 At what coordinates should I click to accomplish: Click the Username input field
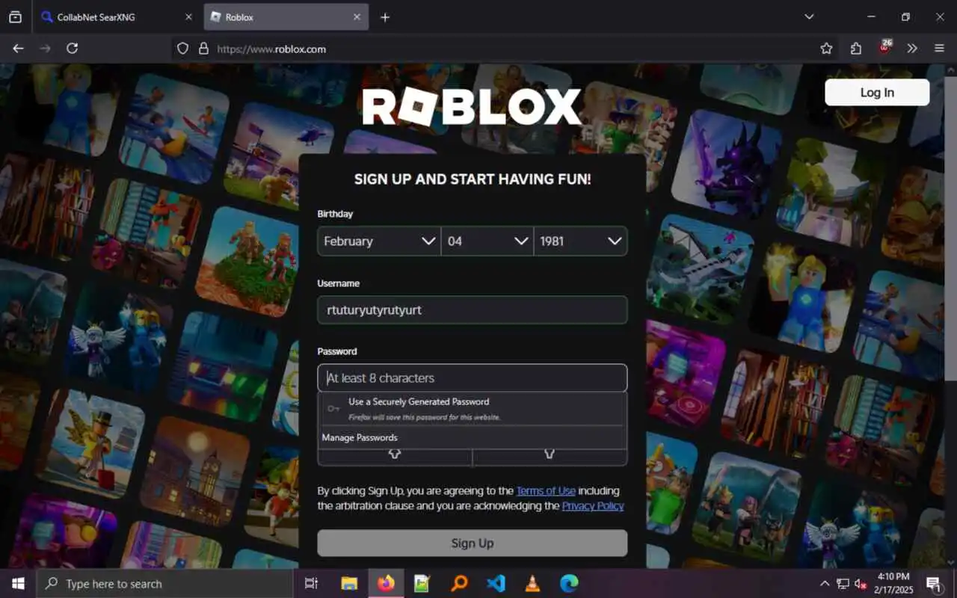[473, 310]
